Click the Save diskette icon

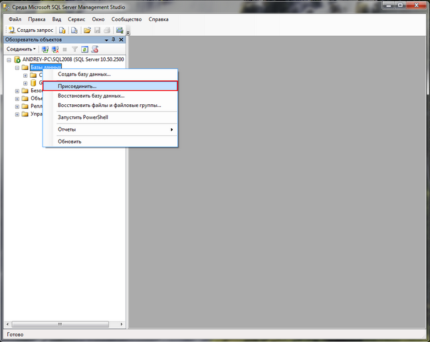pos(97,30)
